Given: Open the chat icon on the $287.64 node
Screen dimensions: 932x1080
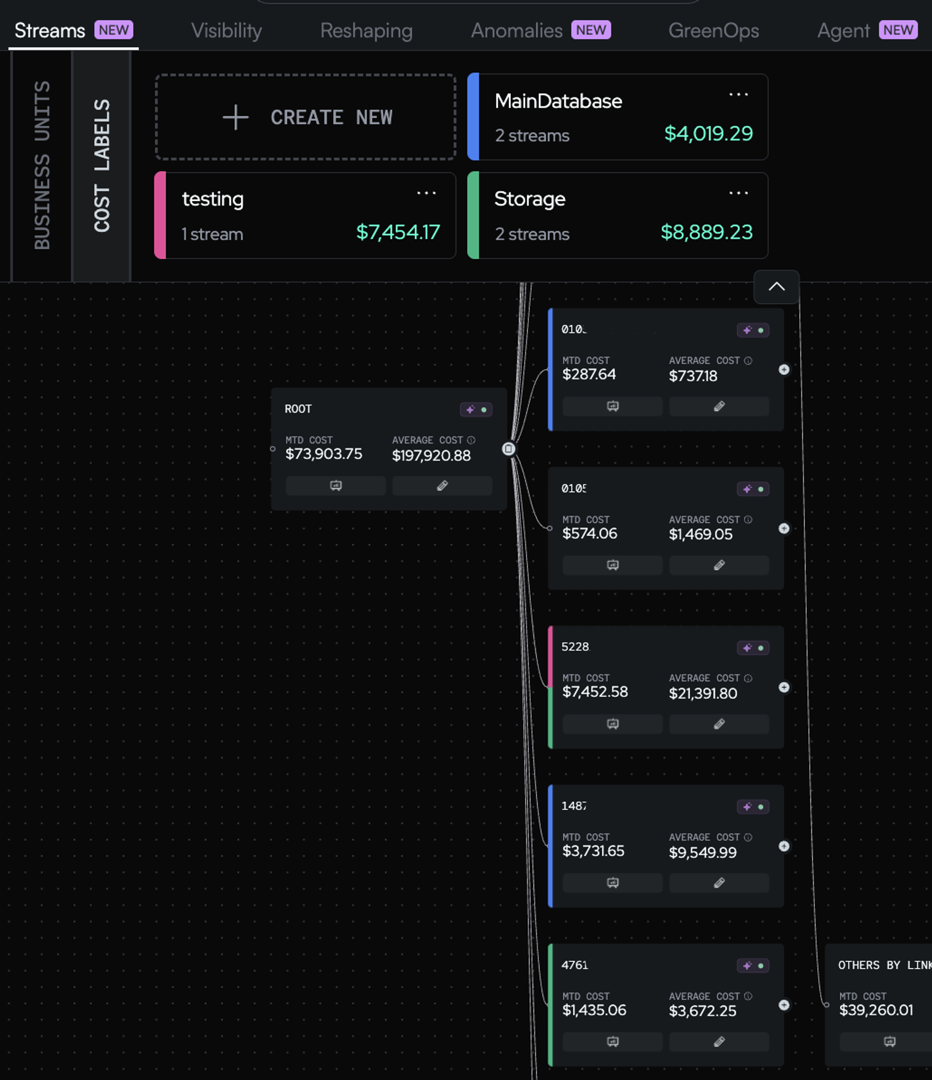Looking at the screenshot, I should click(x=613, y=406).
